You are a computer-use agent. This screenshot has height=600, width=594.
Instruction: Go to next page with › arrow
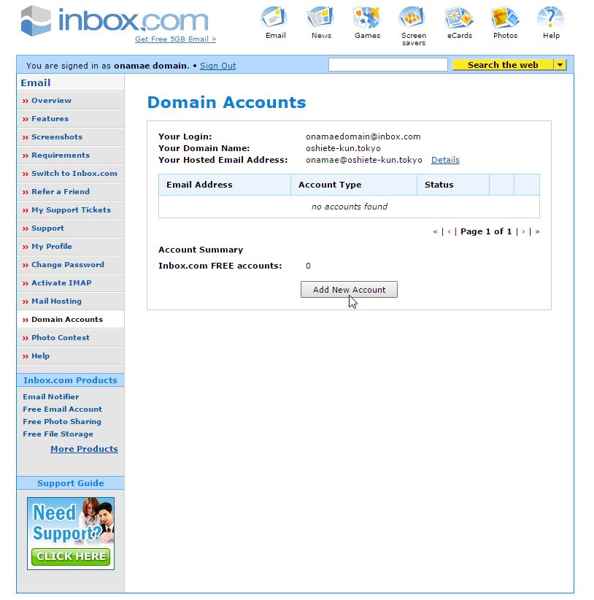(x=523, y=231)
